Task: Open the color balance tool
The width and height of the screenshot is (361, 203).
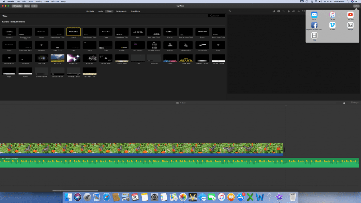Action: 274,11
